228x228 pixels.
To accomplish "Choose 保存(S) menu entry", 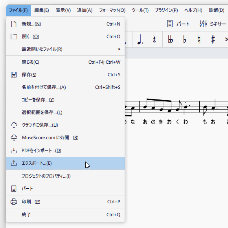I will pos(65,75).
